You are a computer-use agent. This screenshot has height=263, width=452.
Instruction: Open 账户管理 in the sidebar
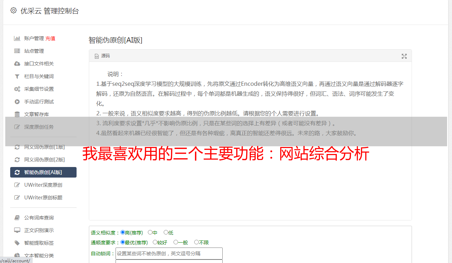34,38
